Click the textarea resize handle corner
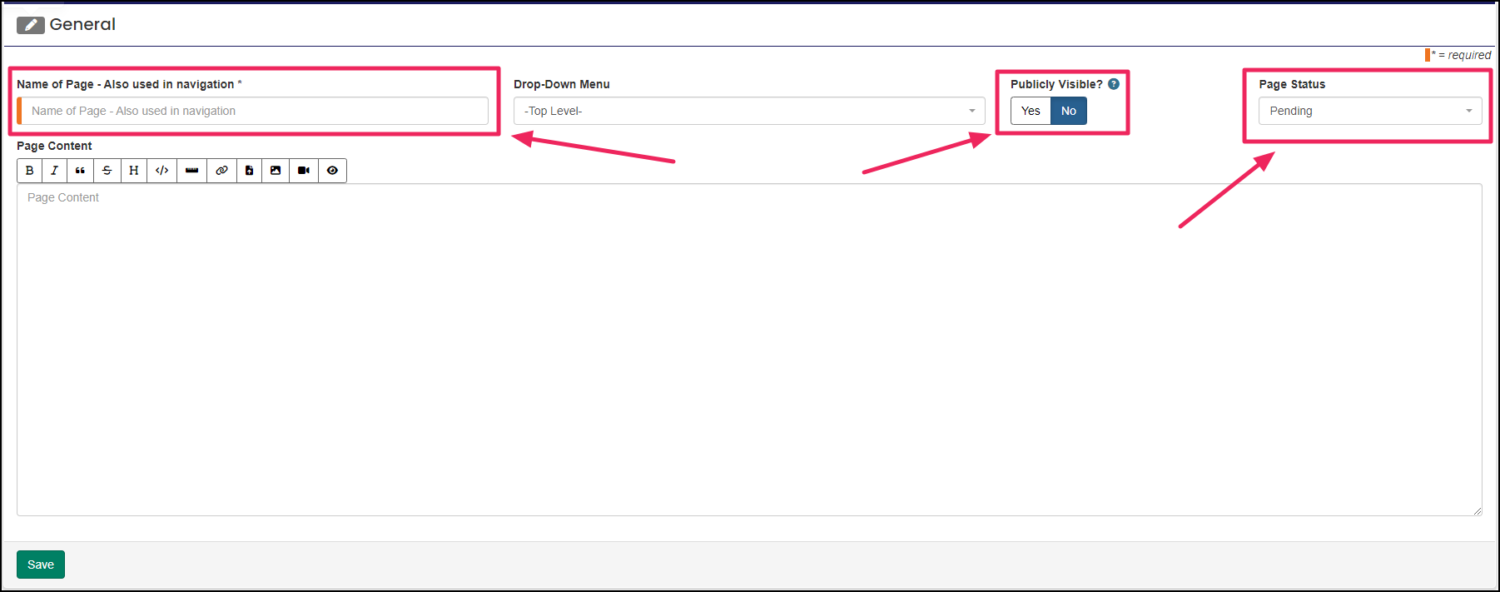 tap(1478, 511)
